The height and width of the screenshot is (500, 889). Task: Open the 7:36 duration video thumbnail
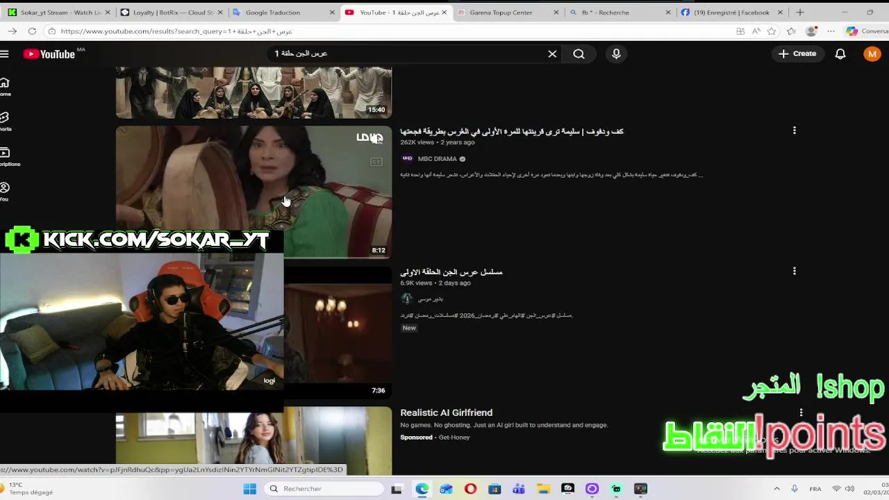click(x=338, y=333)
